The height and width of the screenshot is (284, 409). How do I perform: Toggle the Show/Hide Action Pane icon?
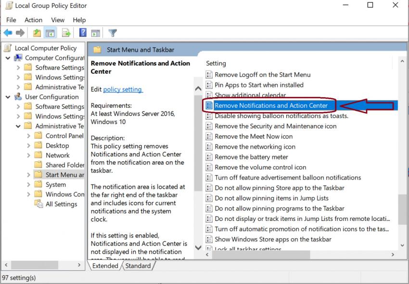click(95, 33)
